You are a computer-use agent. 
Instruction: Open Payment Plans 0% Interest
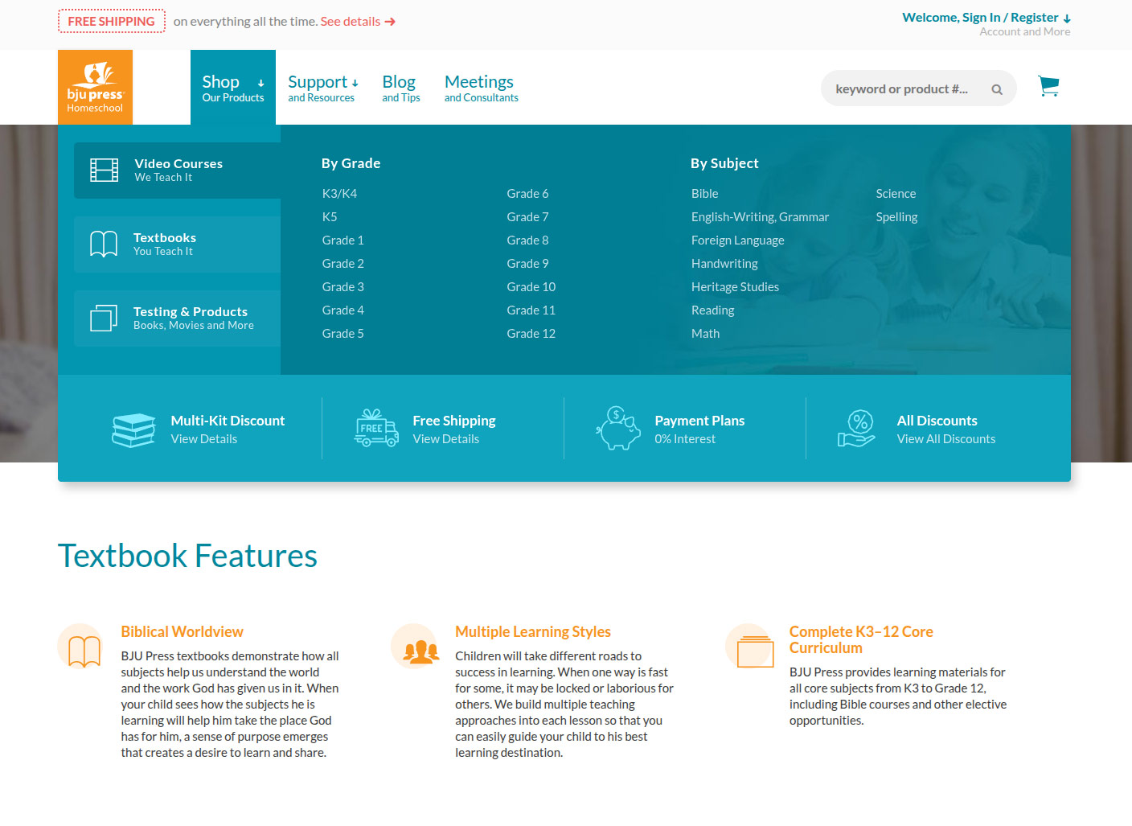(x=685, y=439)
